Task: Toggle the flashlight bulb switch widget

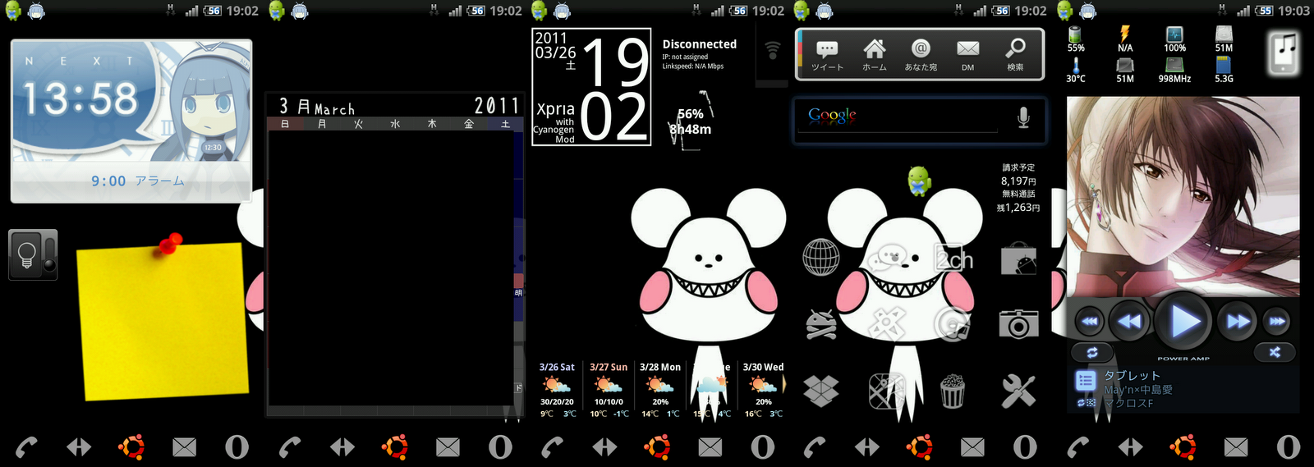Action: click(x=33, y=254)
